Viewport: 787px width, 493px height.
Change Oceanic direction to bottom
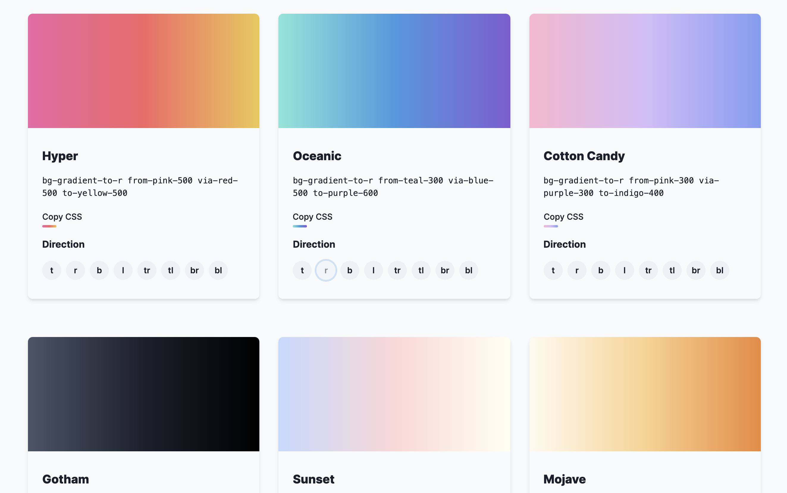[349, 270]
